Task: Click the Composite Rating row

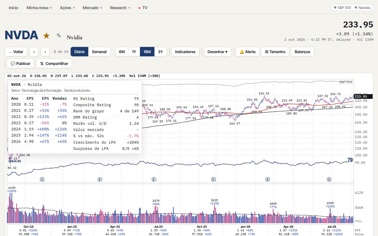Action: coord(106,105)
